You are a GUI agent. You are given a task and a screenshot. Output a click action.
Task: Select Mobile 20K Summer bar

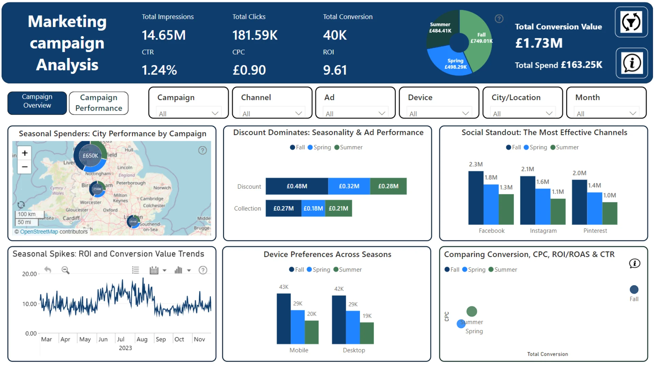pyautogui.click(x=311, y=332)
